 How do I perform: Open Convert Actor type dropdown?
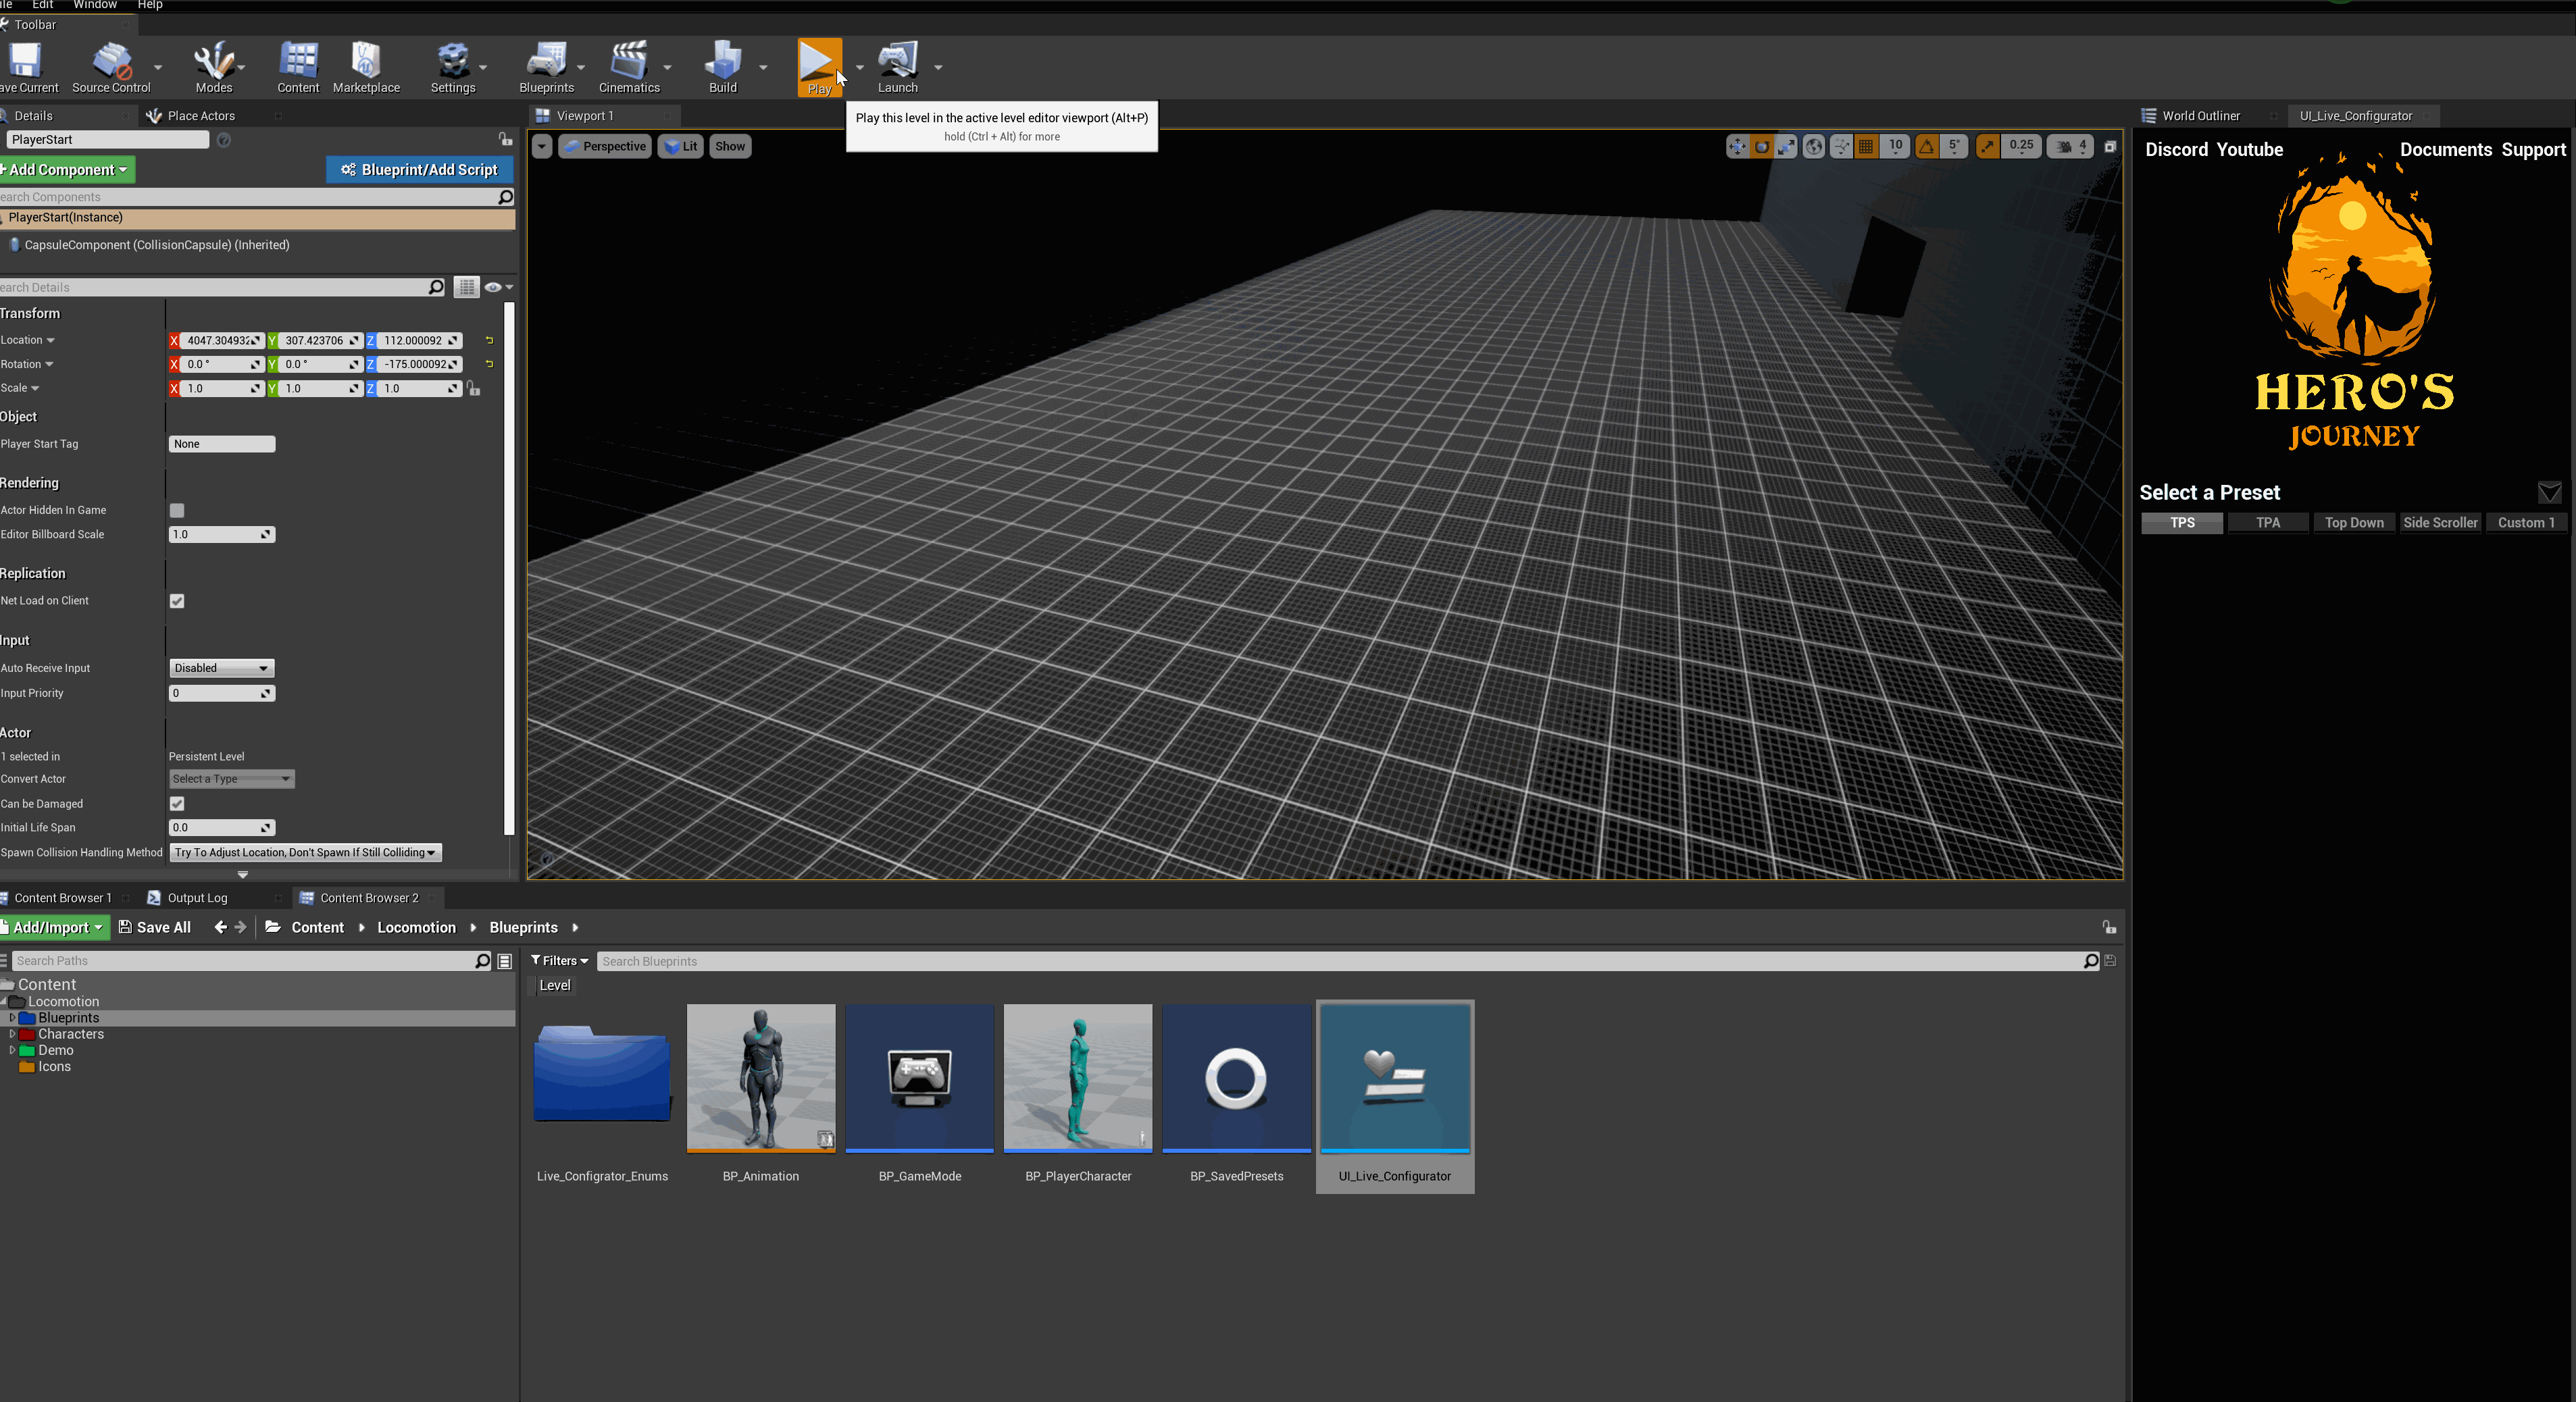pos(231,779)
